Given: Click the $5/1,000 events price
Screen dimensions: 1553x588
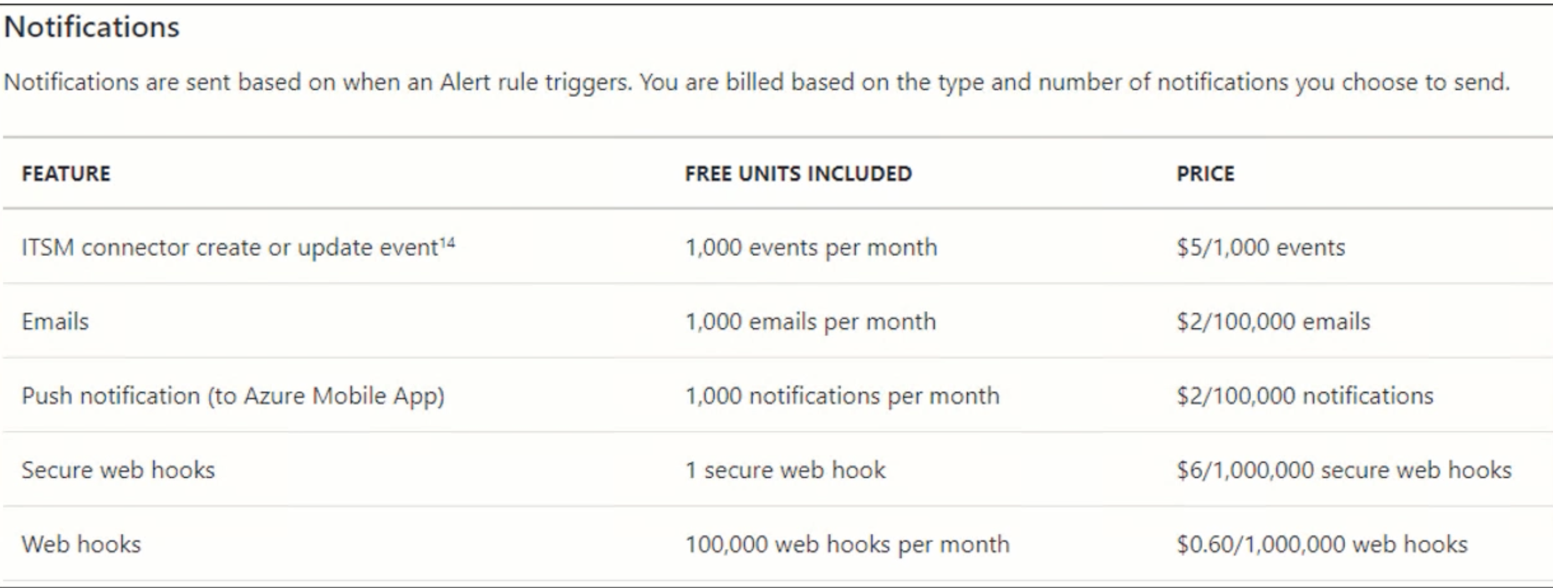Looking at the screenshot, I should pos(1260,247).
